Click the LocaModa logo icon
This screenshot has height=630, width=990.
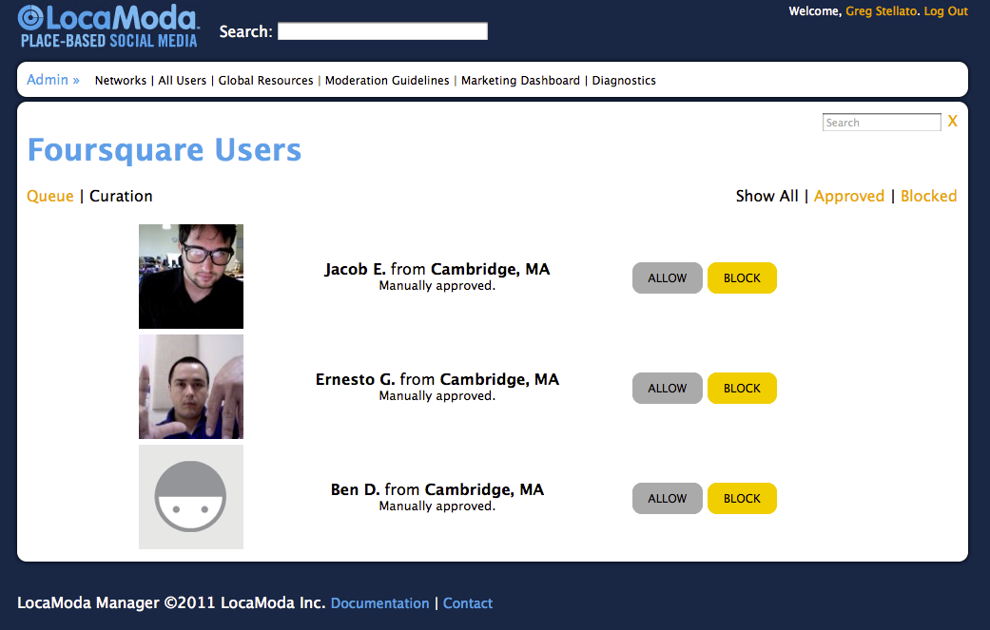click(31, 18)
